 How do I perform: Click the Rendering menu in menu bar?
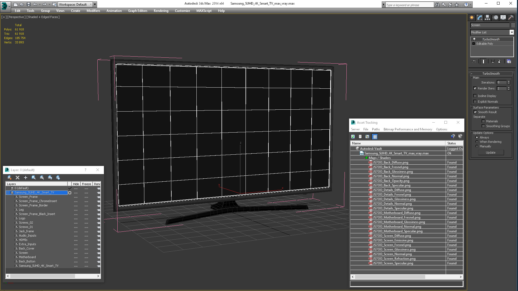point(161,11)
